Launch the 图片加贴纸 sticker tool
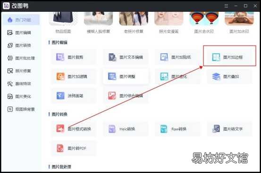This screenshot has height=173, width=261. coord(177,57)
